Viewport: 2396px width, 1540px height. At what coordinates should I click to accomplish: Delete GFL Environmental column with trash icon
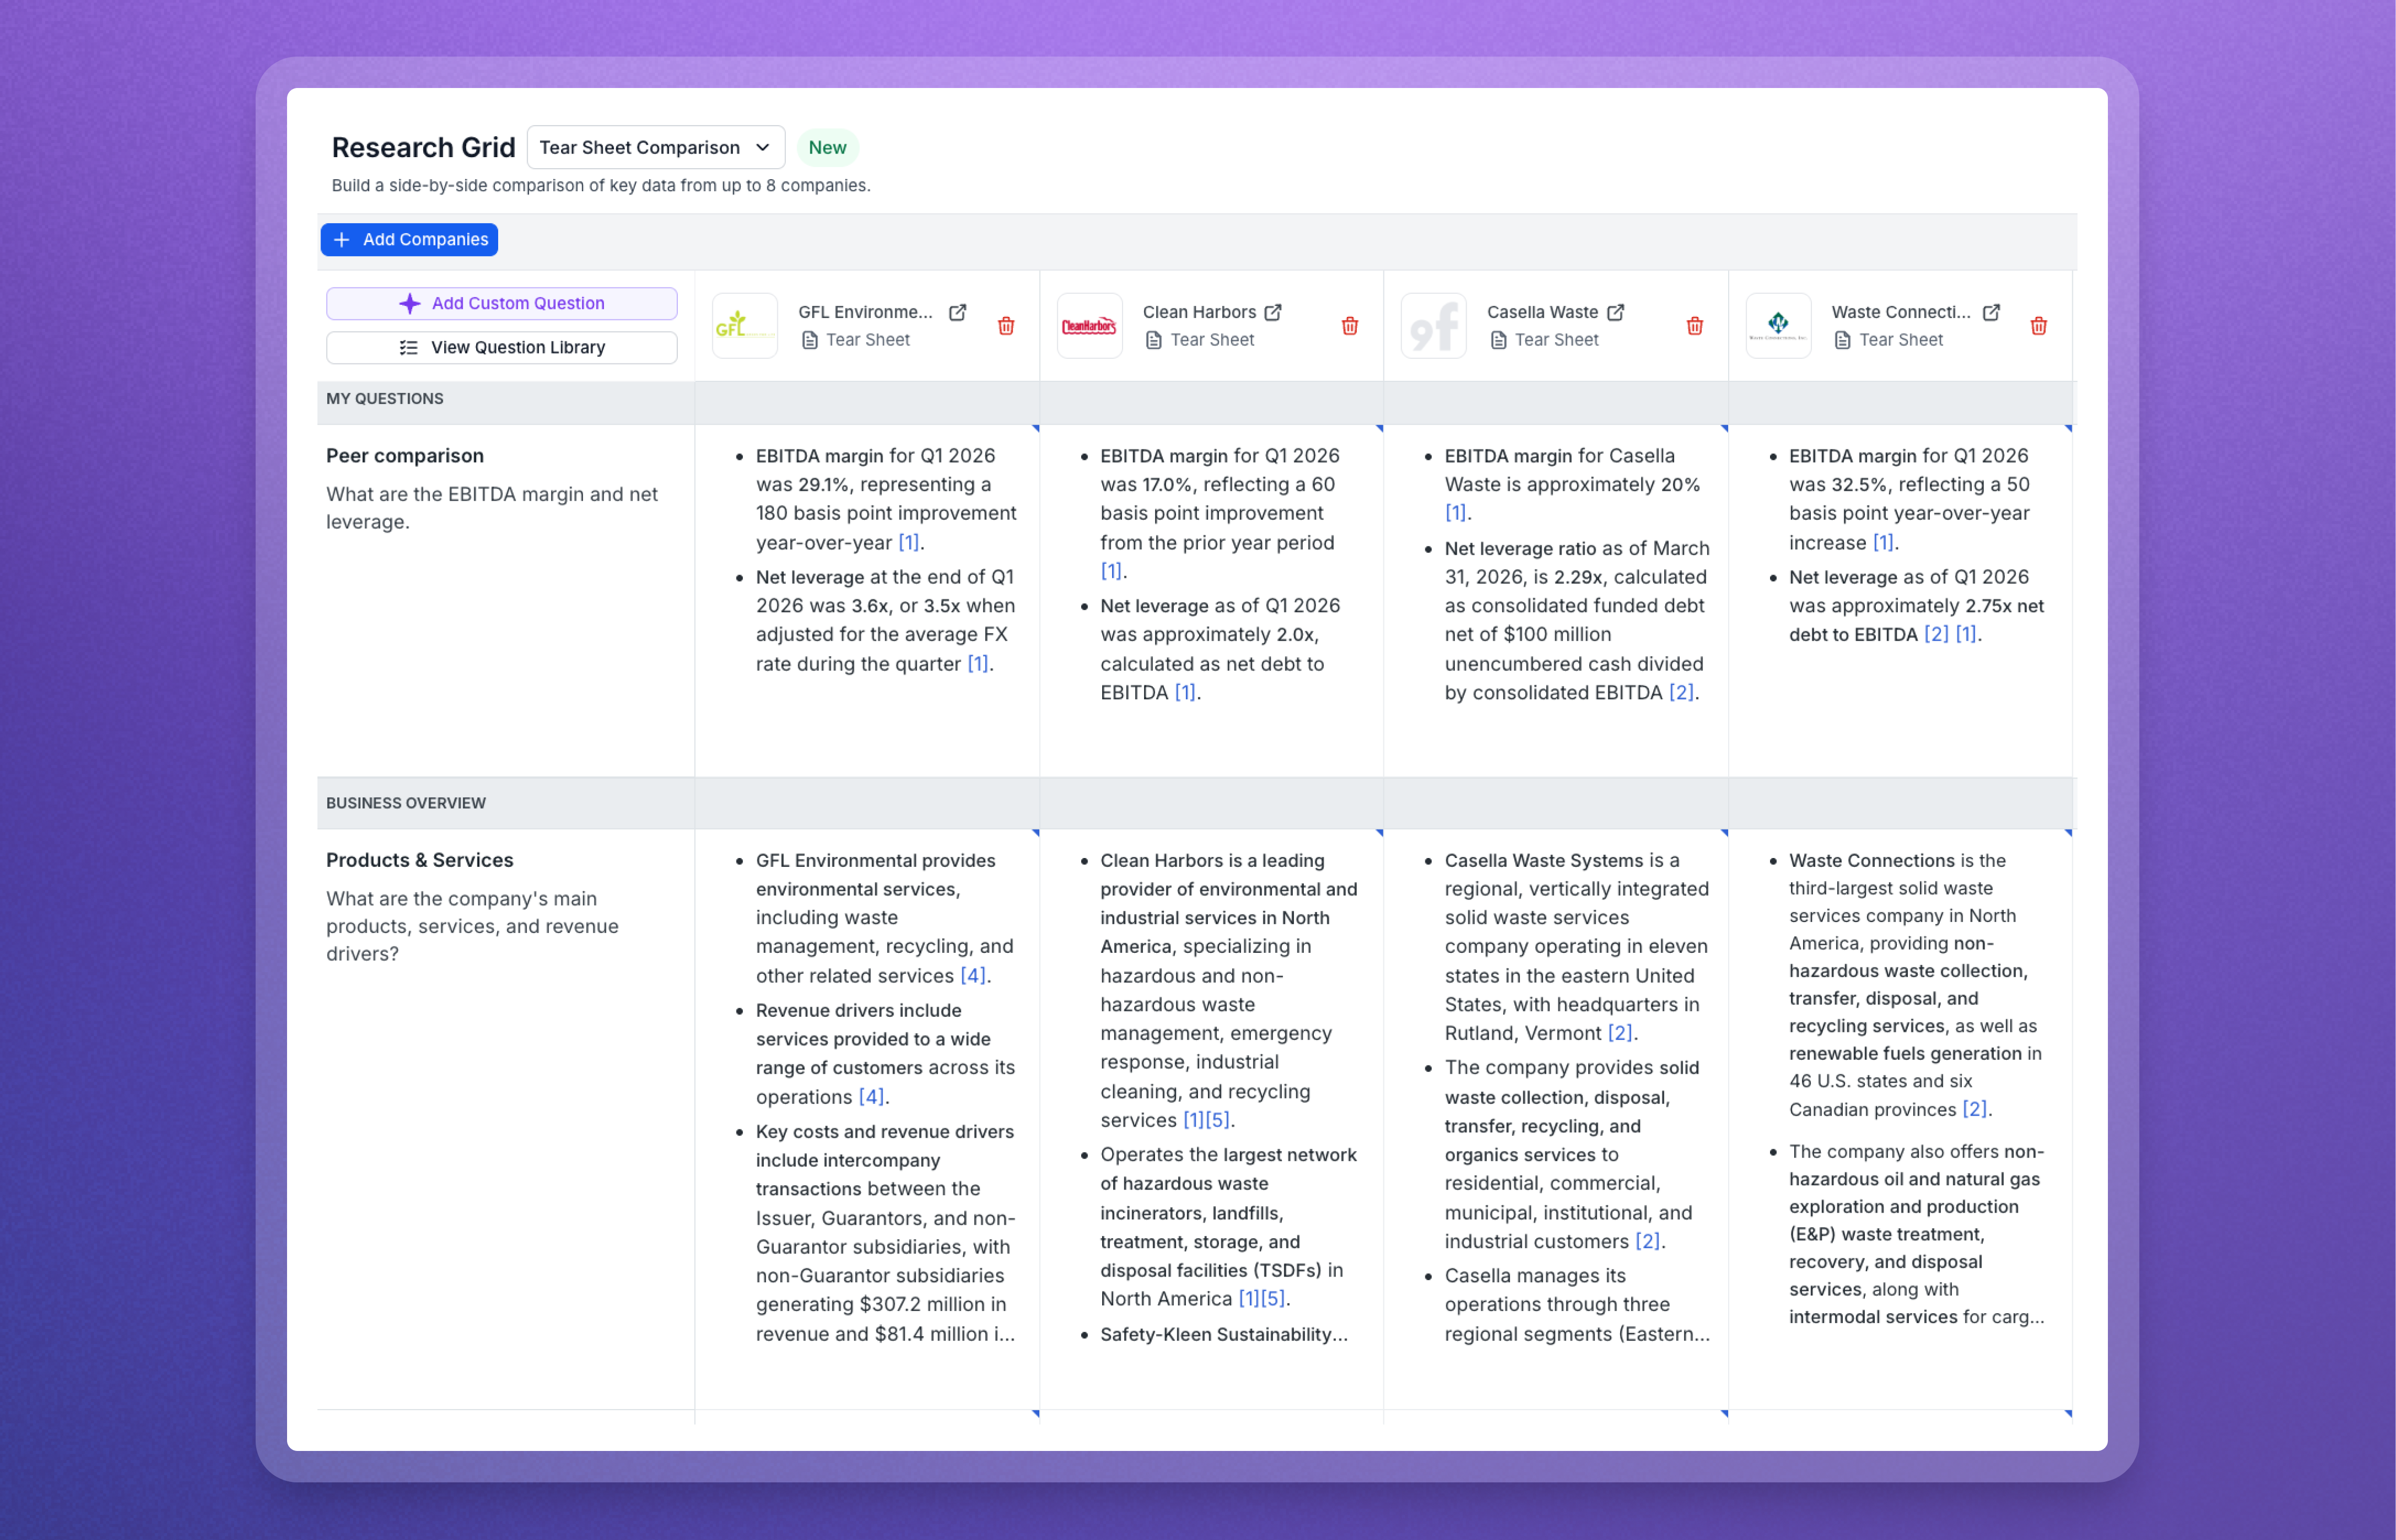pyautogui.click(x=1006, y=326)
